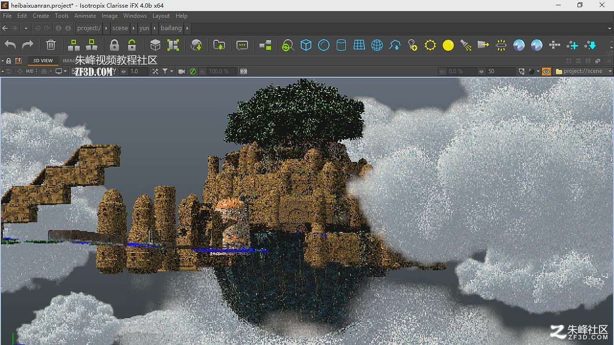Click the solid yellow sphere light icon
614x345 pixels.
[x=448, y=45]
